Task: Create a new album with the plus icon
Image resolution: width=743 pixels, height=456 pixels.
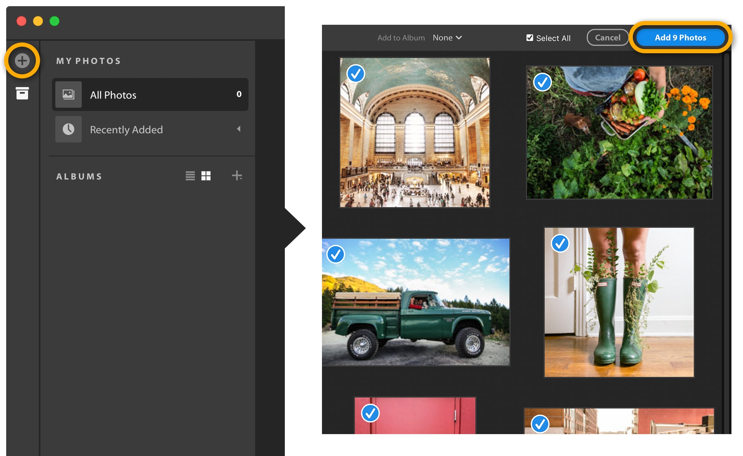Action: tap(237, 175)
